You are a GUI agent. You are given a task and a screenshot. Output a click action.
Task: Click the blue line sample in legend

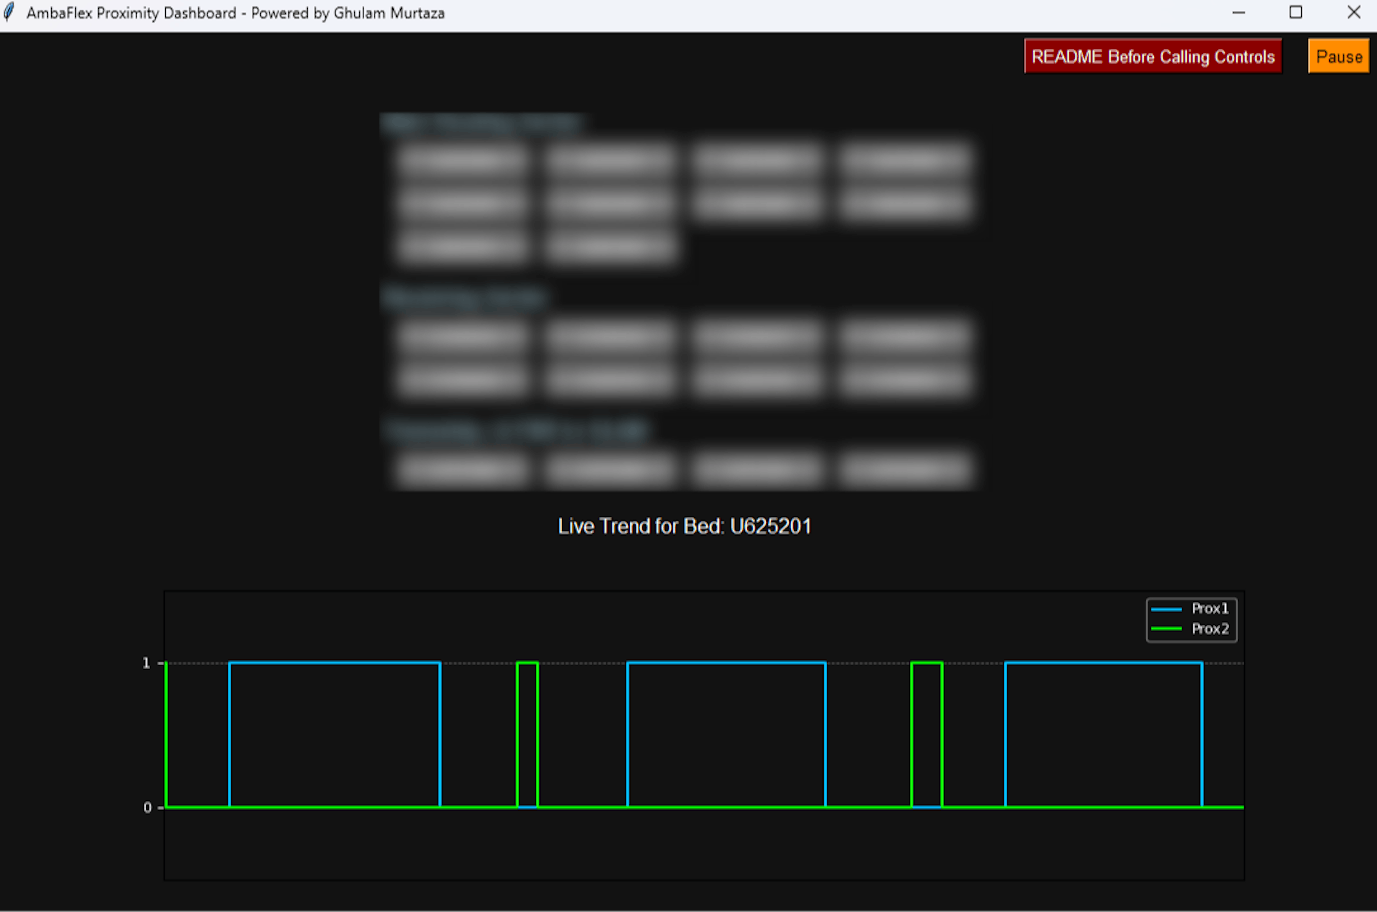coord(1166,609)
